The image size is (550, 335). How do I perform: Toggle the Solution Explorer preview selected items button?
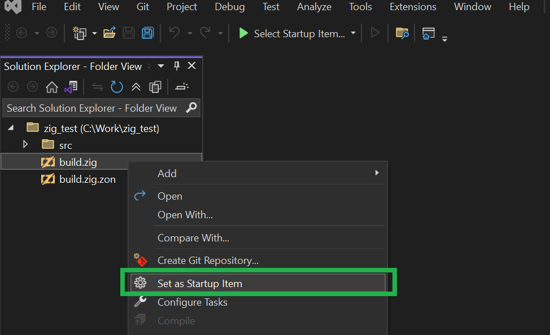click(181, 87)
